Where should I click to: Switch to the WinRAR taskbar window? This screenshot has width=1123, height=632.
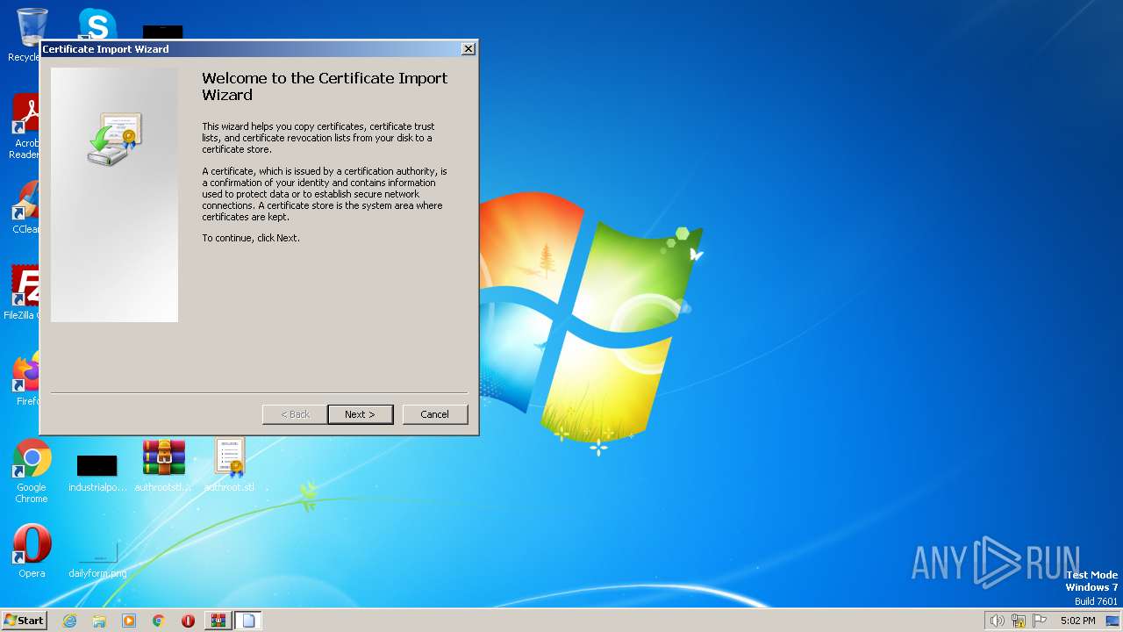pyautogui.click(x=218, y=621)
